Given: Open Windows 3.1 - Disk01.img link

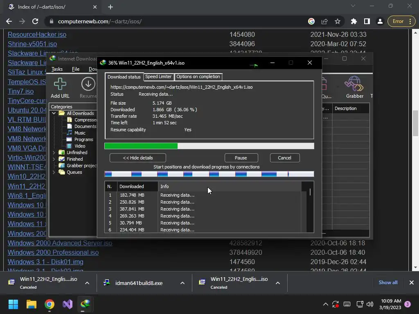Looking at the screenshot, I should (x=45, y=262).
